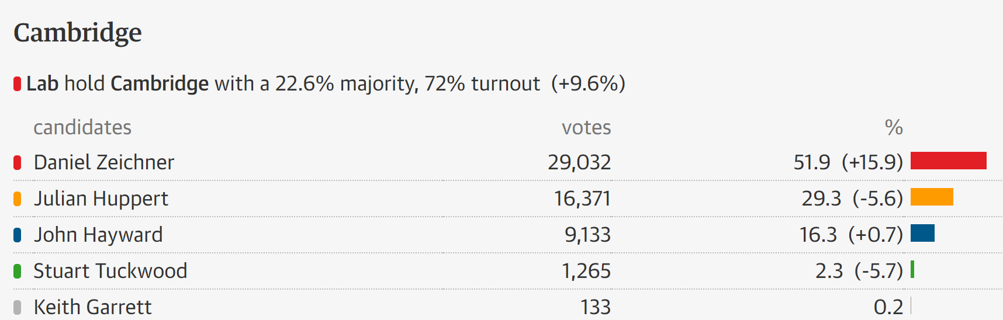Select the Keith Garrett candidate row
This screenshot has width=1003, height=320.
pyautogui.click(x=92, y=307)
